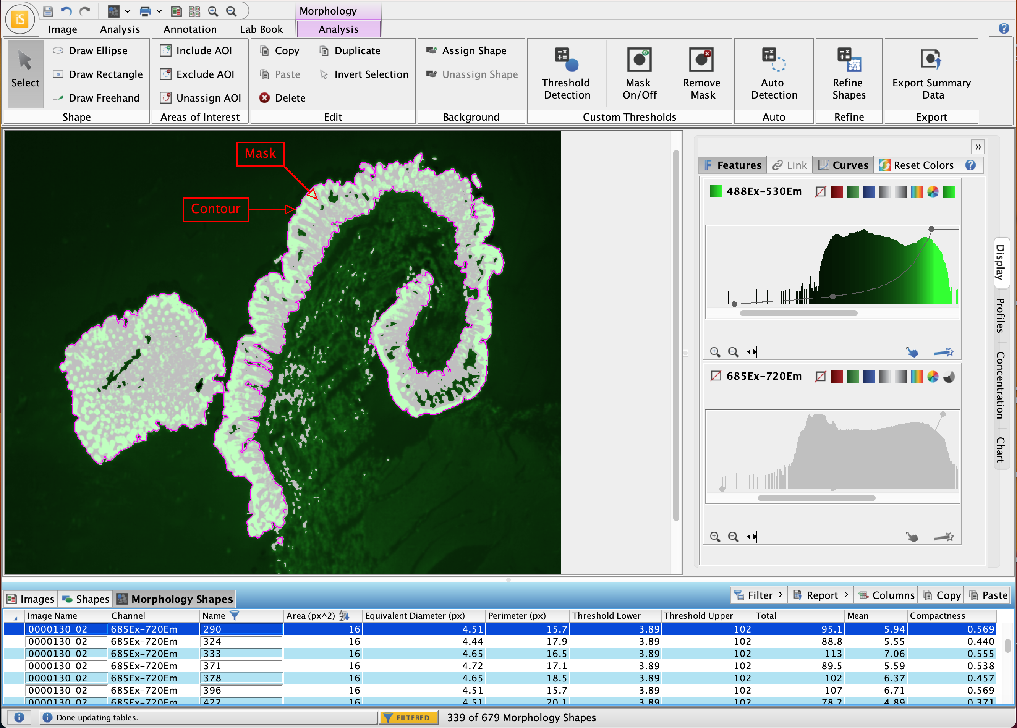Expand the Filter menu
Viewport: 1017px width, 728px height.
click(759, 595)
